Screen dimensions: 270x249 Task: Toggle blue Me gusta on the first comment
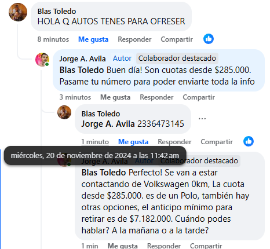pos(93,39)
